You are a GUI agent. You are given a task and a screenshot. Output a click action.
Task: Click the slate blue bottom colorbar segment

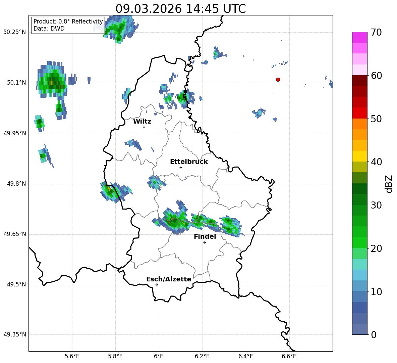(359, 329)
